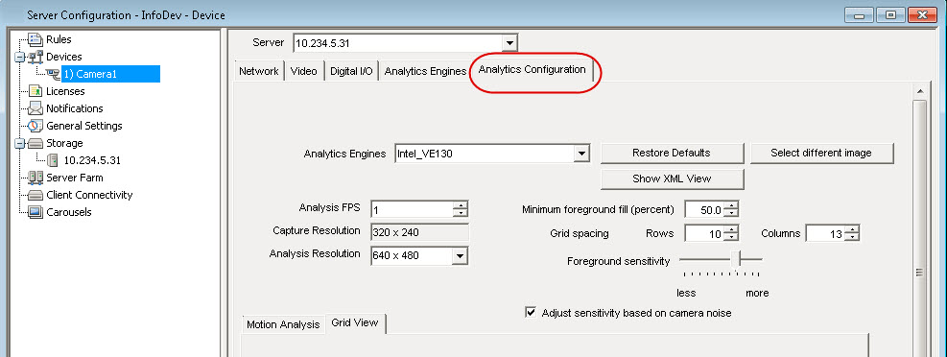Select the Analytics Configuration tab

click(x=533, y=69)
